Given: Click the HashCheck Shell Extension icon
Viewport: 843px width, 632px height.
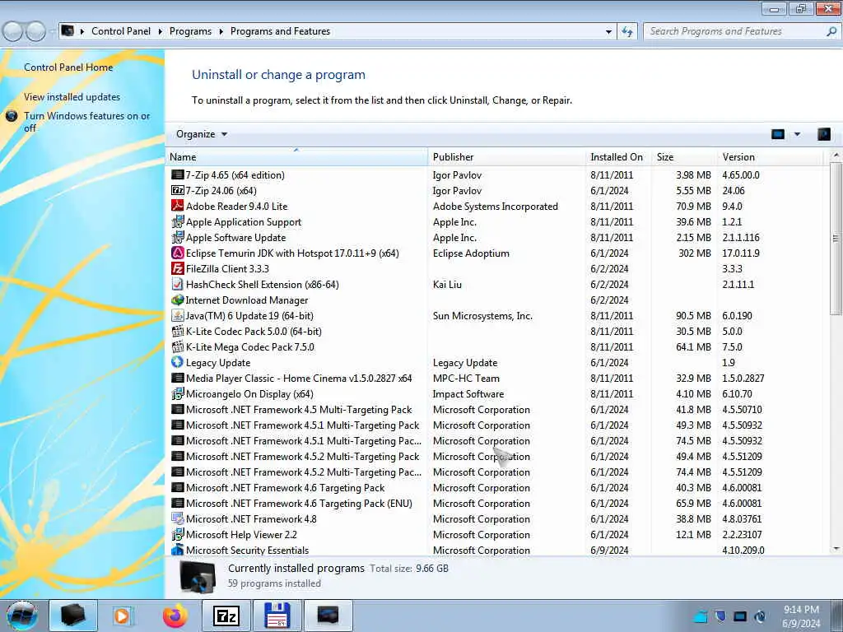Looking at the screenshot, I should [x=178, y=284].
